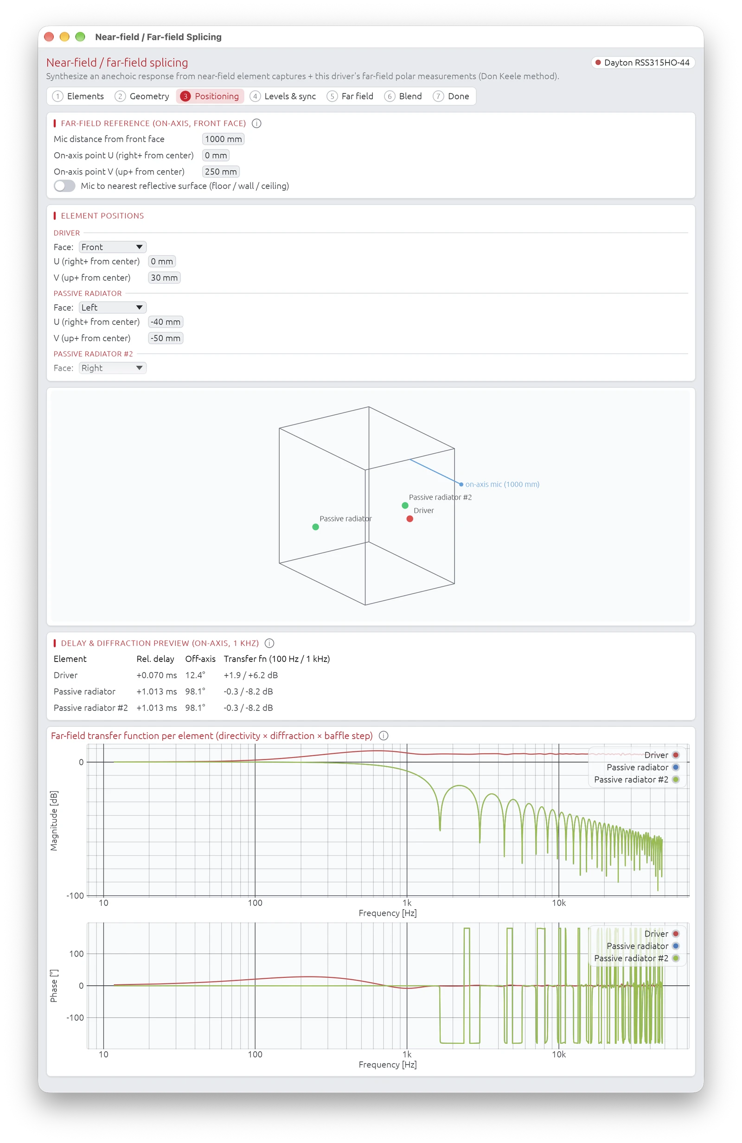Click the Passive radiator #2 row label in table

[91, 708]
